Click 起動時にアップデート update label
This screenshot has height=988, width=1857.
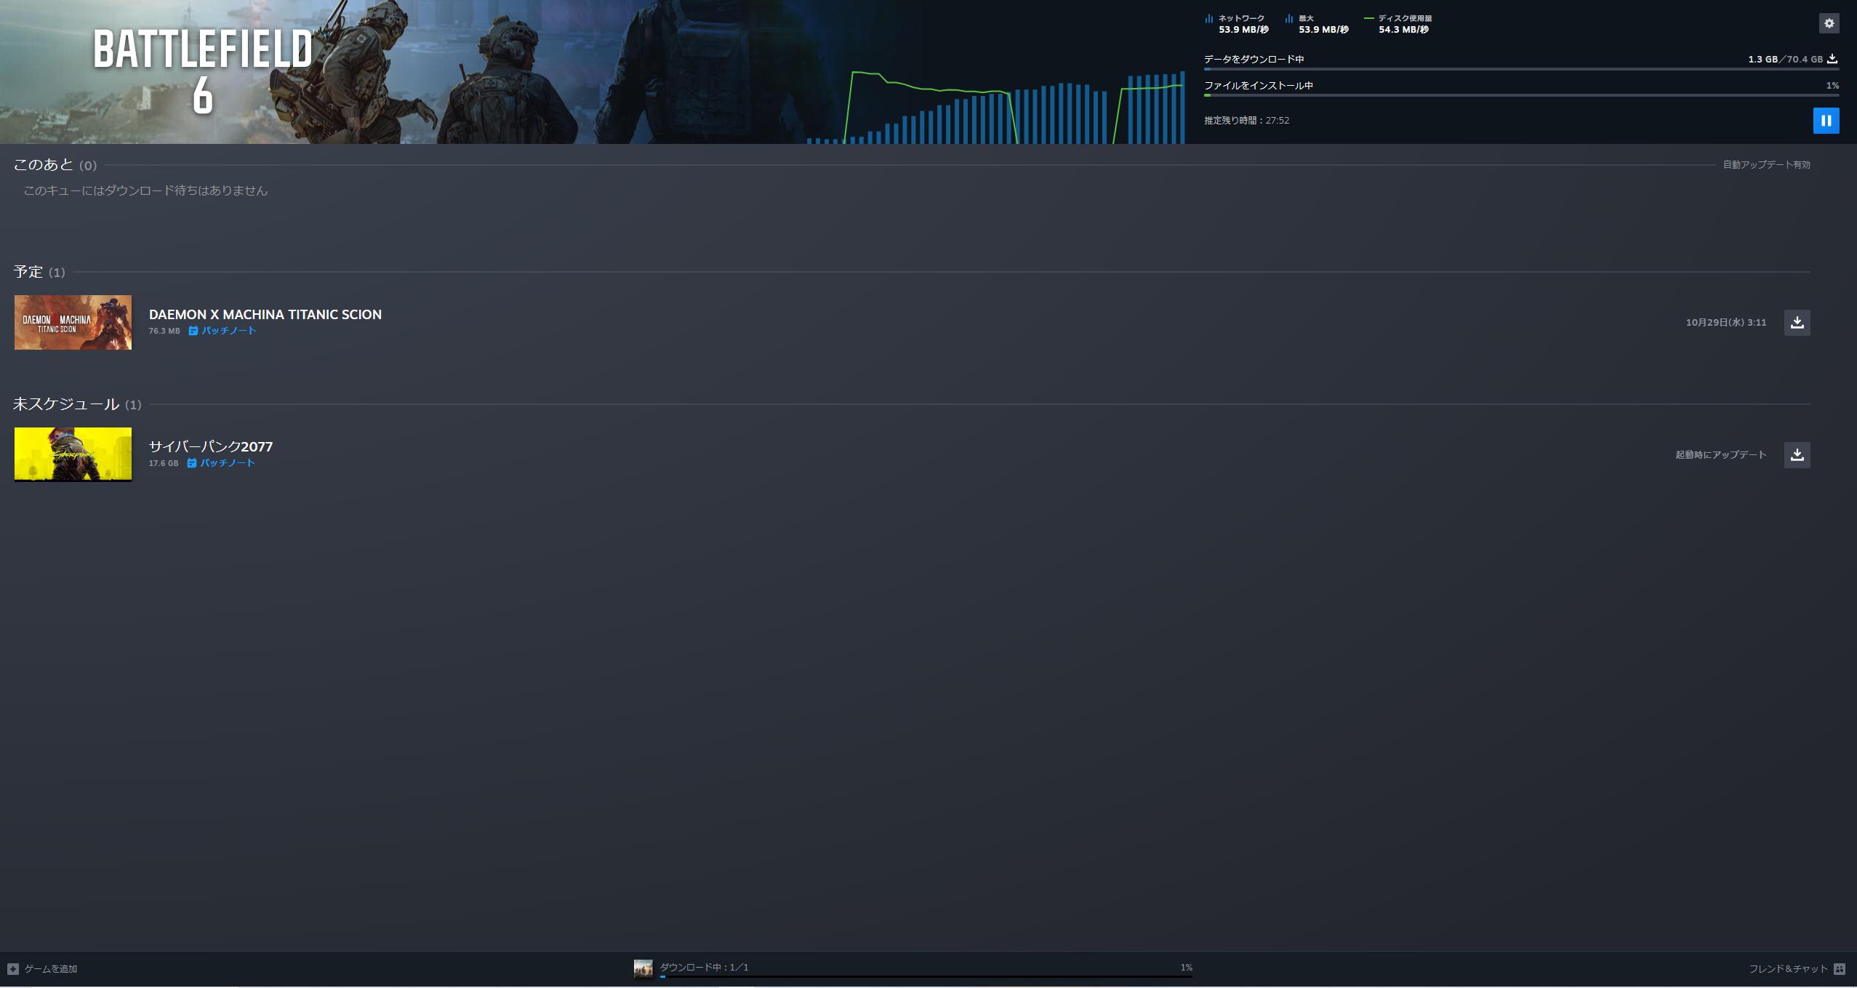pyautogui.click(x=1720, y=454)
